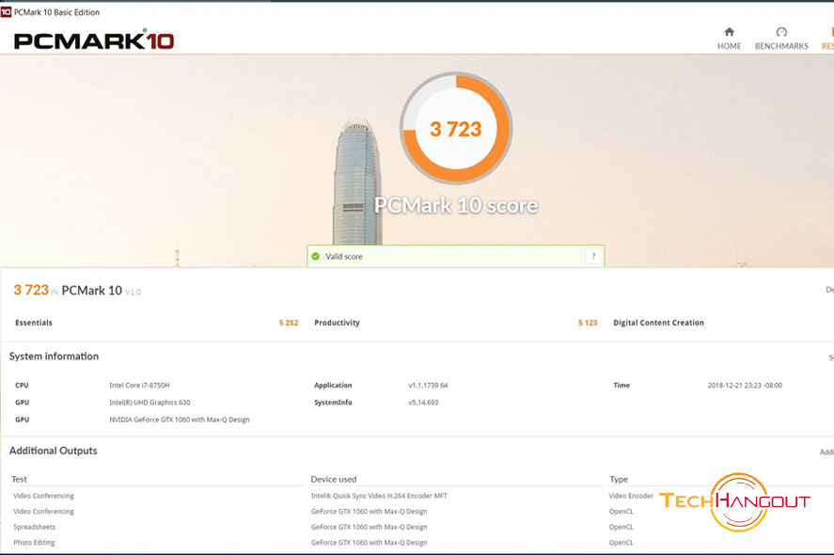Click the System information heading
Viewport: 834px width, 555px height.
54,356
